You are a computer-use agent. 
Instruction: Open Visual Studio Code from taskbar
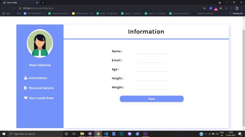coord(106,134)
